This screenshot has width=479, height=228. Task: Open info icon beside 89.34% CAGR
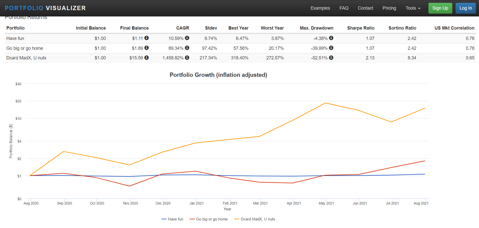[x=187, y=48]
